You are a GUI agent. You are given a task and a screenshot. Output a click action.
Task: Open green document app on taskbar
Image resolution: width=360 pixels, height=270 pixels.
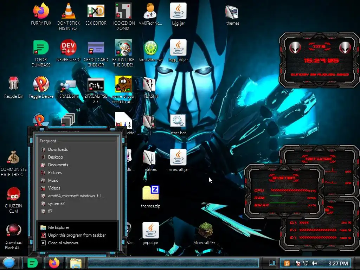[x=32, y=263]
